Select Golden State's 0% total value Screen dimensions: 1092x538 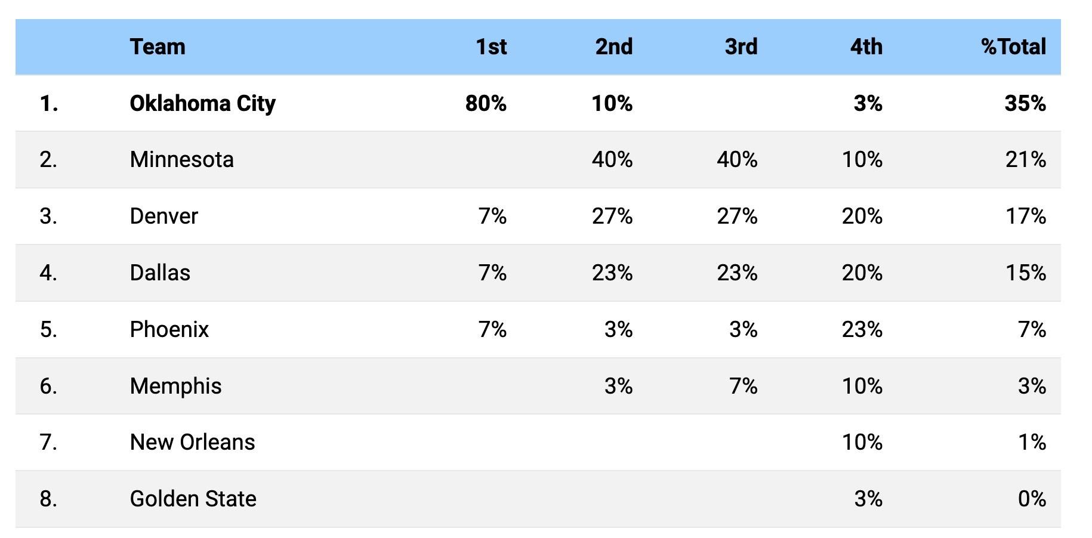(1032, 499)
